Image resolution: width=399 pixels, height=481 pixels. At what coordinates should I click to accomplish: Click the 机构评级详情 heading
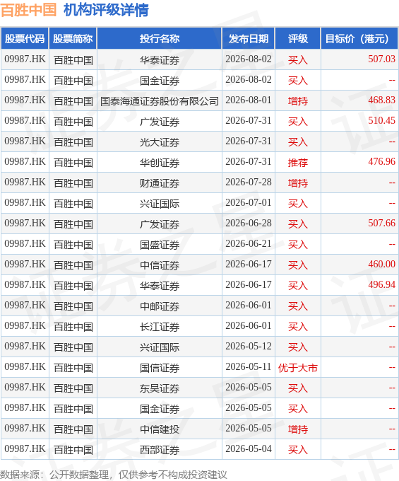click(x=106, y=10)
